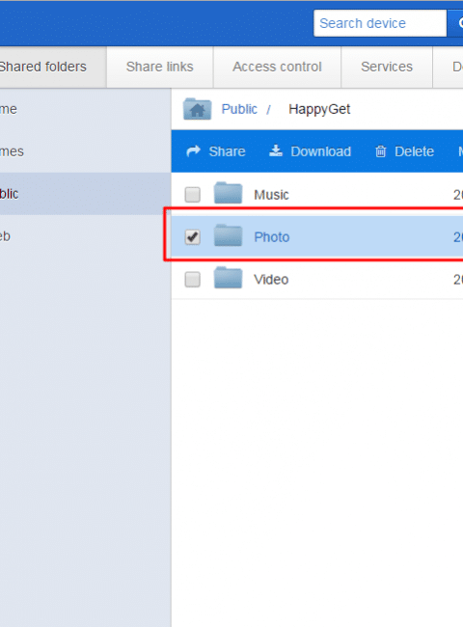Open the Music folder icon
This screenshot has width=463, height=627.
pyautogui.click(x=228, y=193)
